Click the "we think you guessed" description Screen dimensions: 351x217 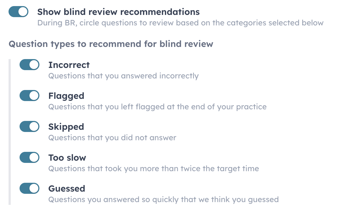163,199
